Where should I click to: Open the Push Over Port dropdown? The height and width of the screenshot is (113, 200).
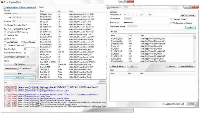click(35, 49)
